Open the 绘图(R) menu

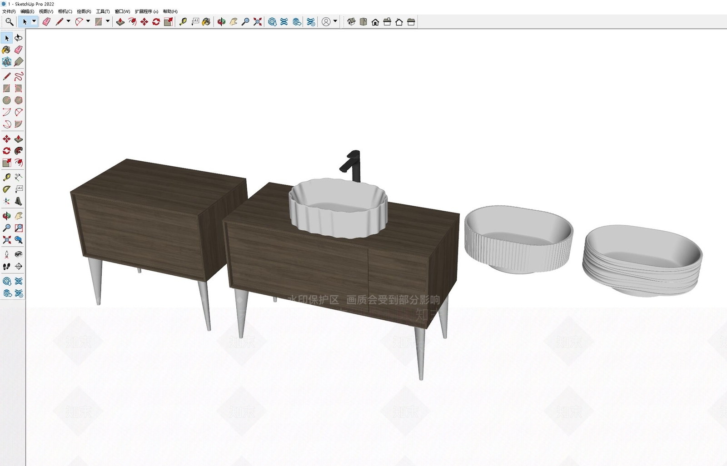pos(84,11)
